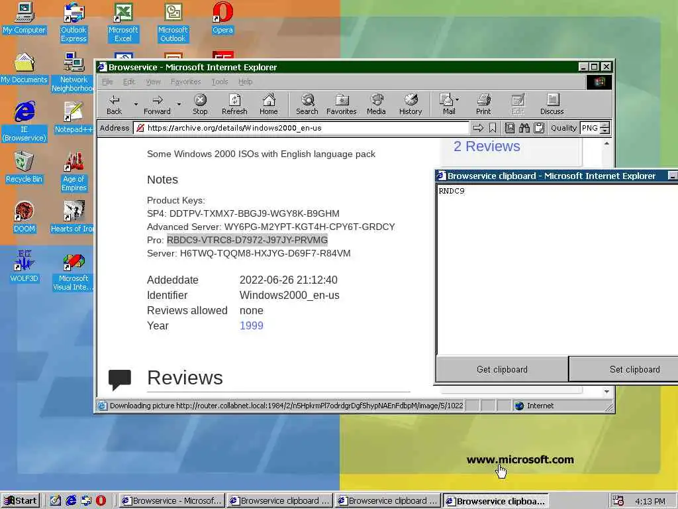Click the page scrollbar down arrow
678x509 pixels.
pos(606,391)
